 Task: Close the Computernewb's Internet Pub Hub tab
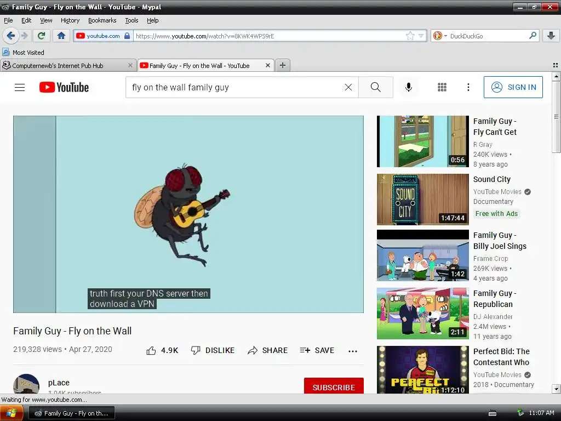point(130,66)
